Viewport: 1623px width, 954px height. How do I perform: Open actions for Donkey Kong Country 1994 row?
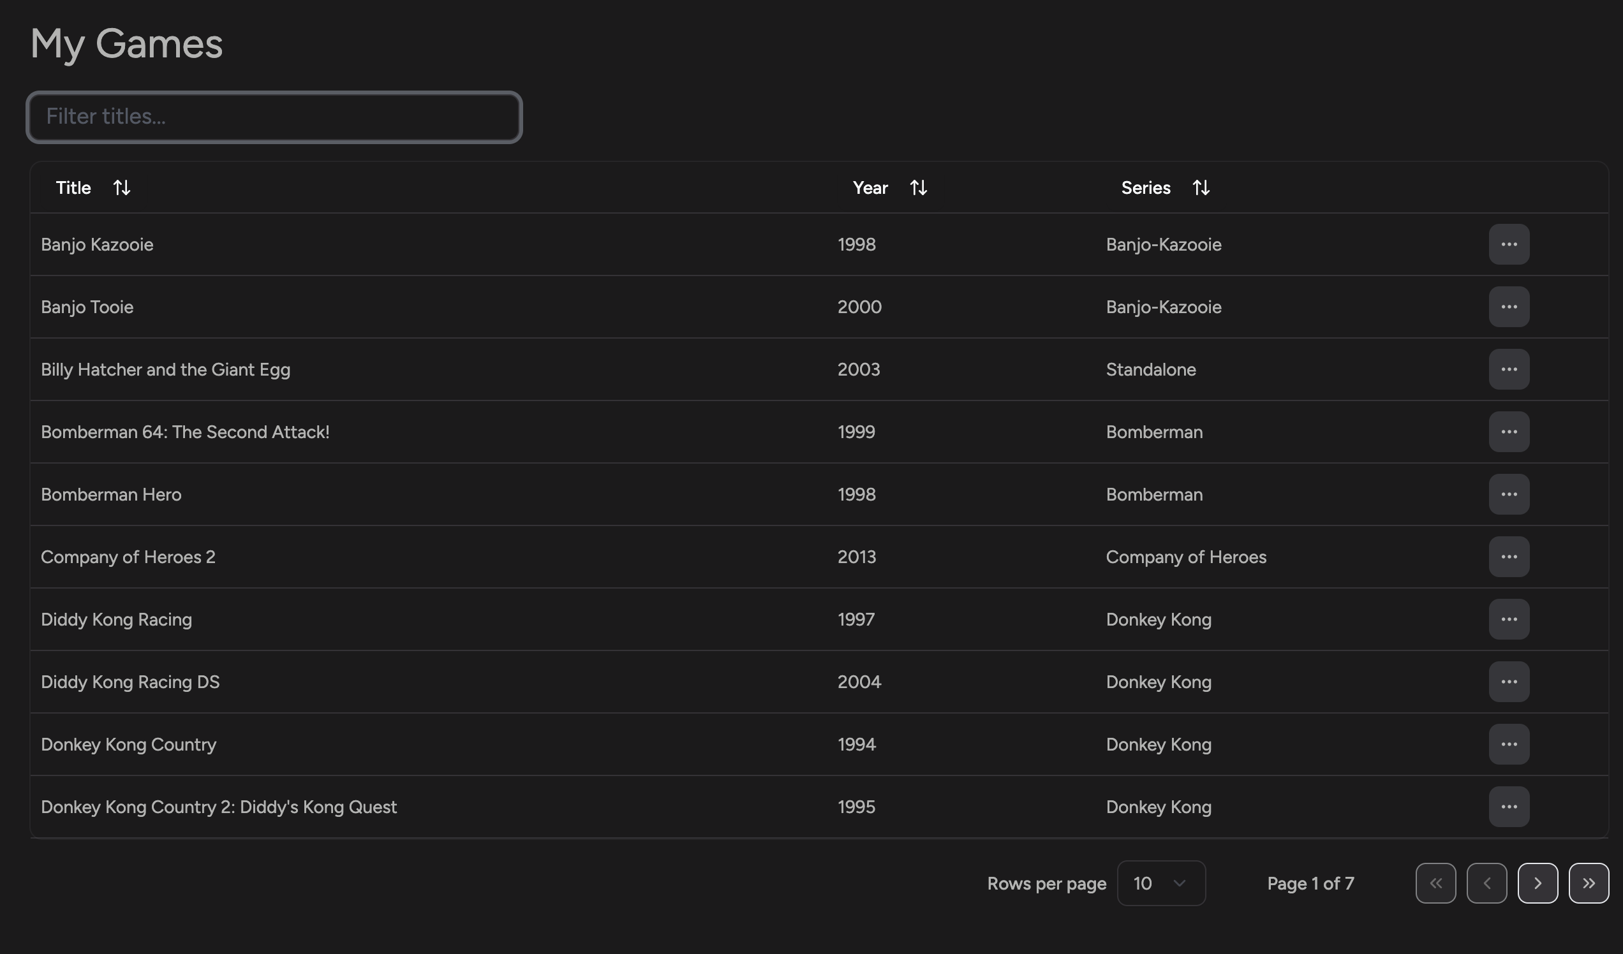(x=1508, y=744)
